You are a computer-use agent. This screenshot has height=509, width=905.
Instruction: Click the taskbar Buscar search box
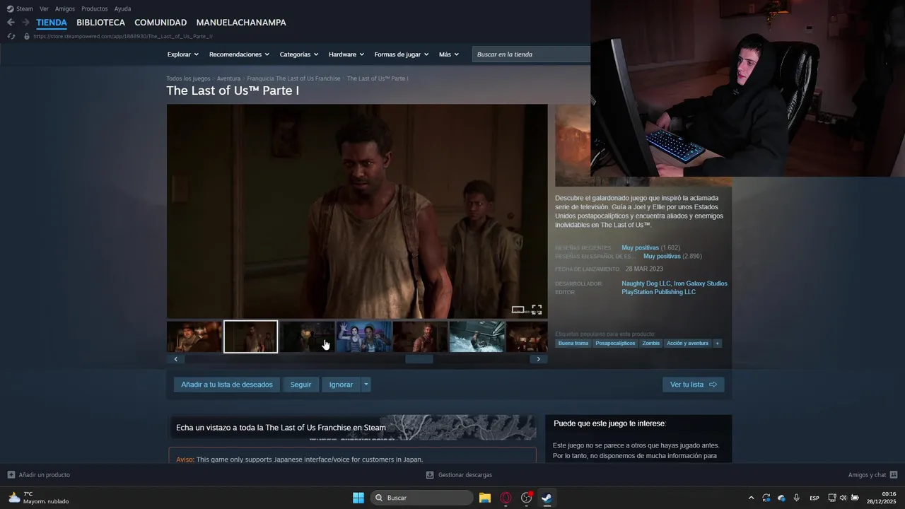point(422,498)
